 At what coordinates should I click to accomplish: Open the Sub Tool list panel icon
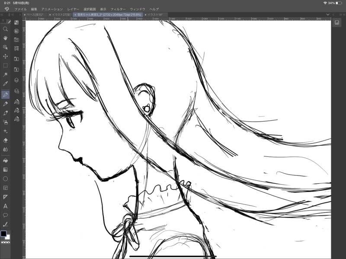pos(17,102)
